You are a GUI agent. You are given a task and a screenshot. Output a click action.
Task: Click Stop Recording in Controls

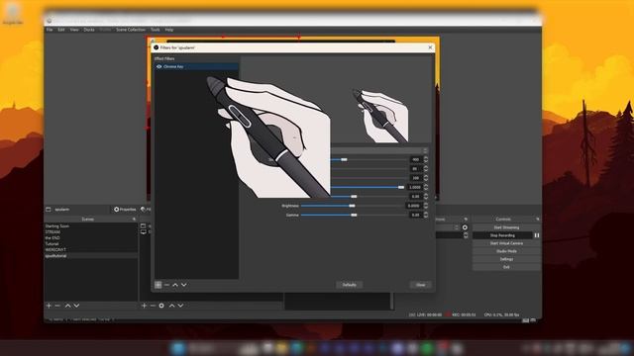[502, 235]
